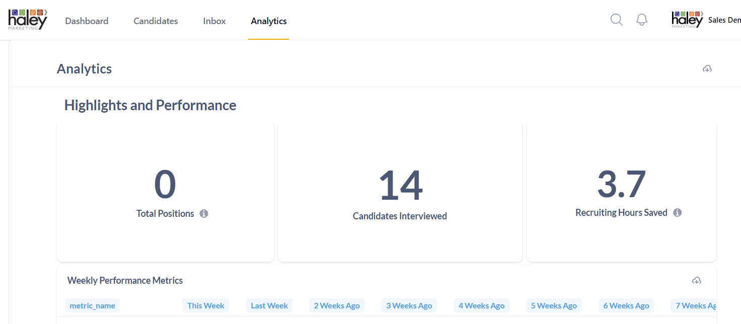Switch to the Inbox tab
741x324 pixels.
click(x=214, y=21)
